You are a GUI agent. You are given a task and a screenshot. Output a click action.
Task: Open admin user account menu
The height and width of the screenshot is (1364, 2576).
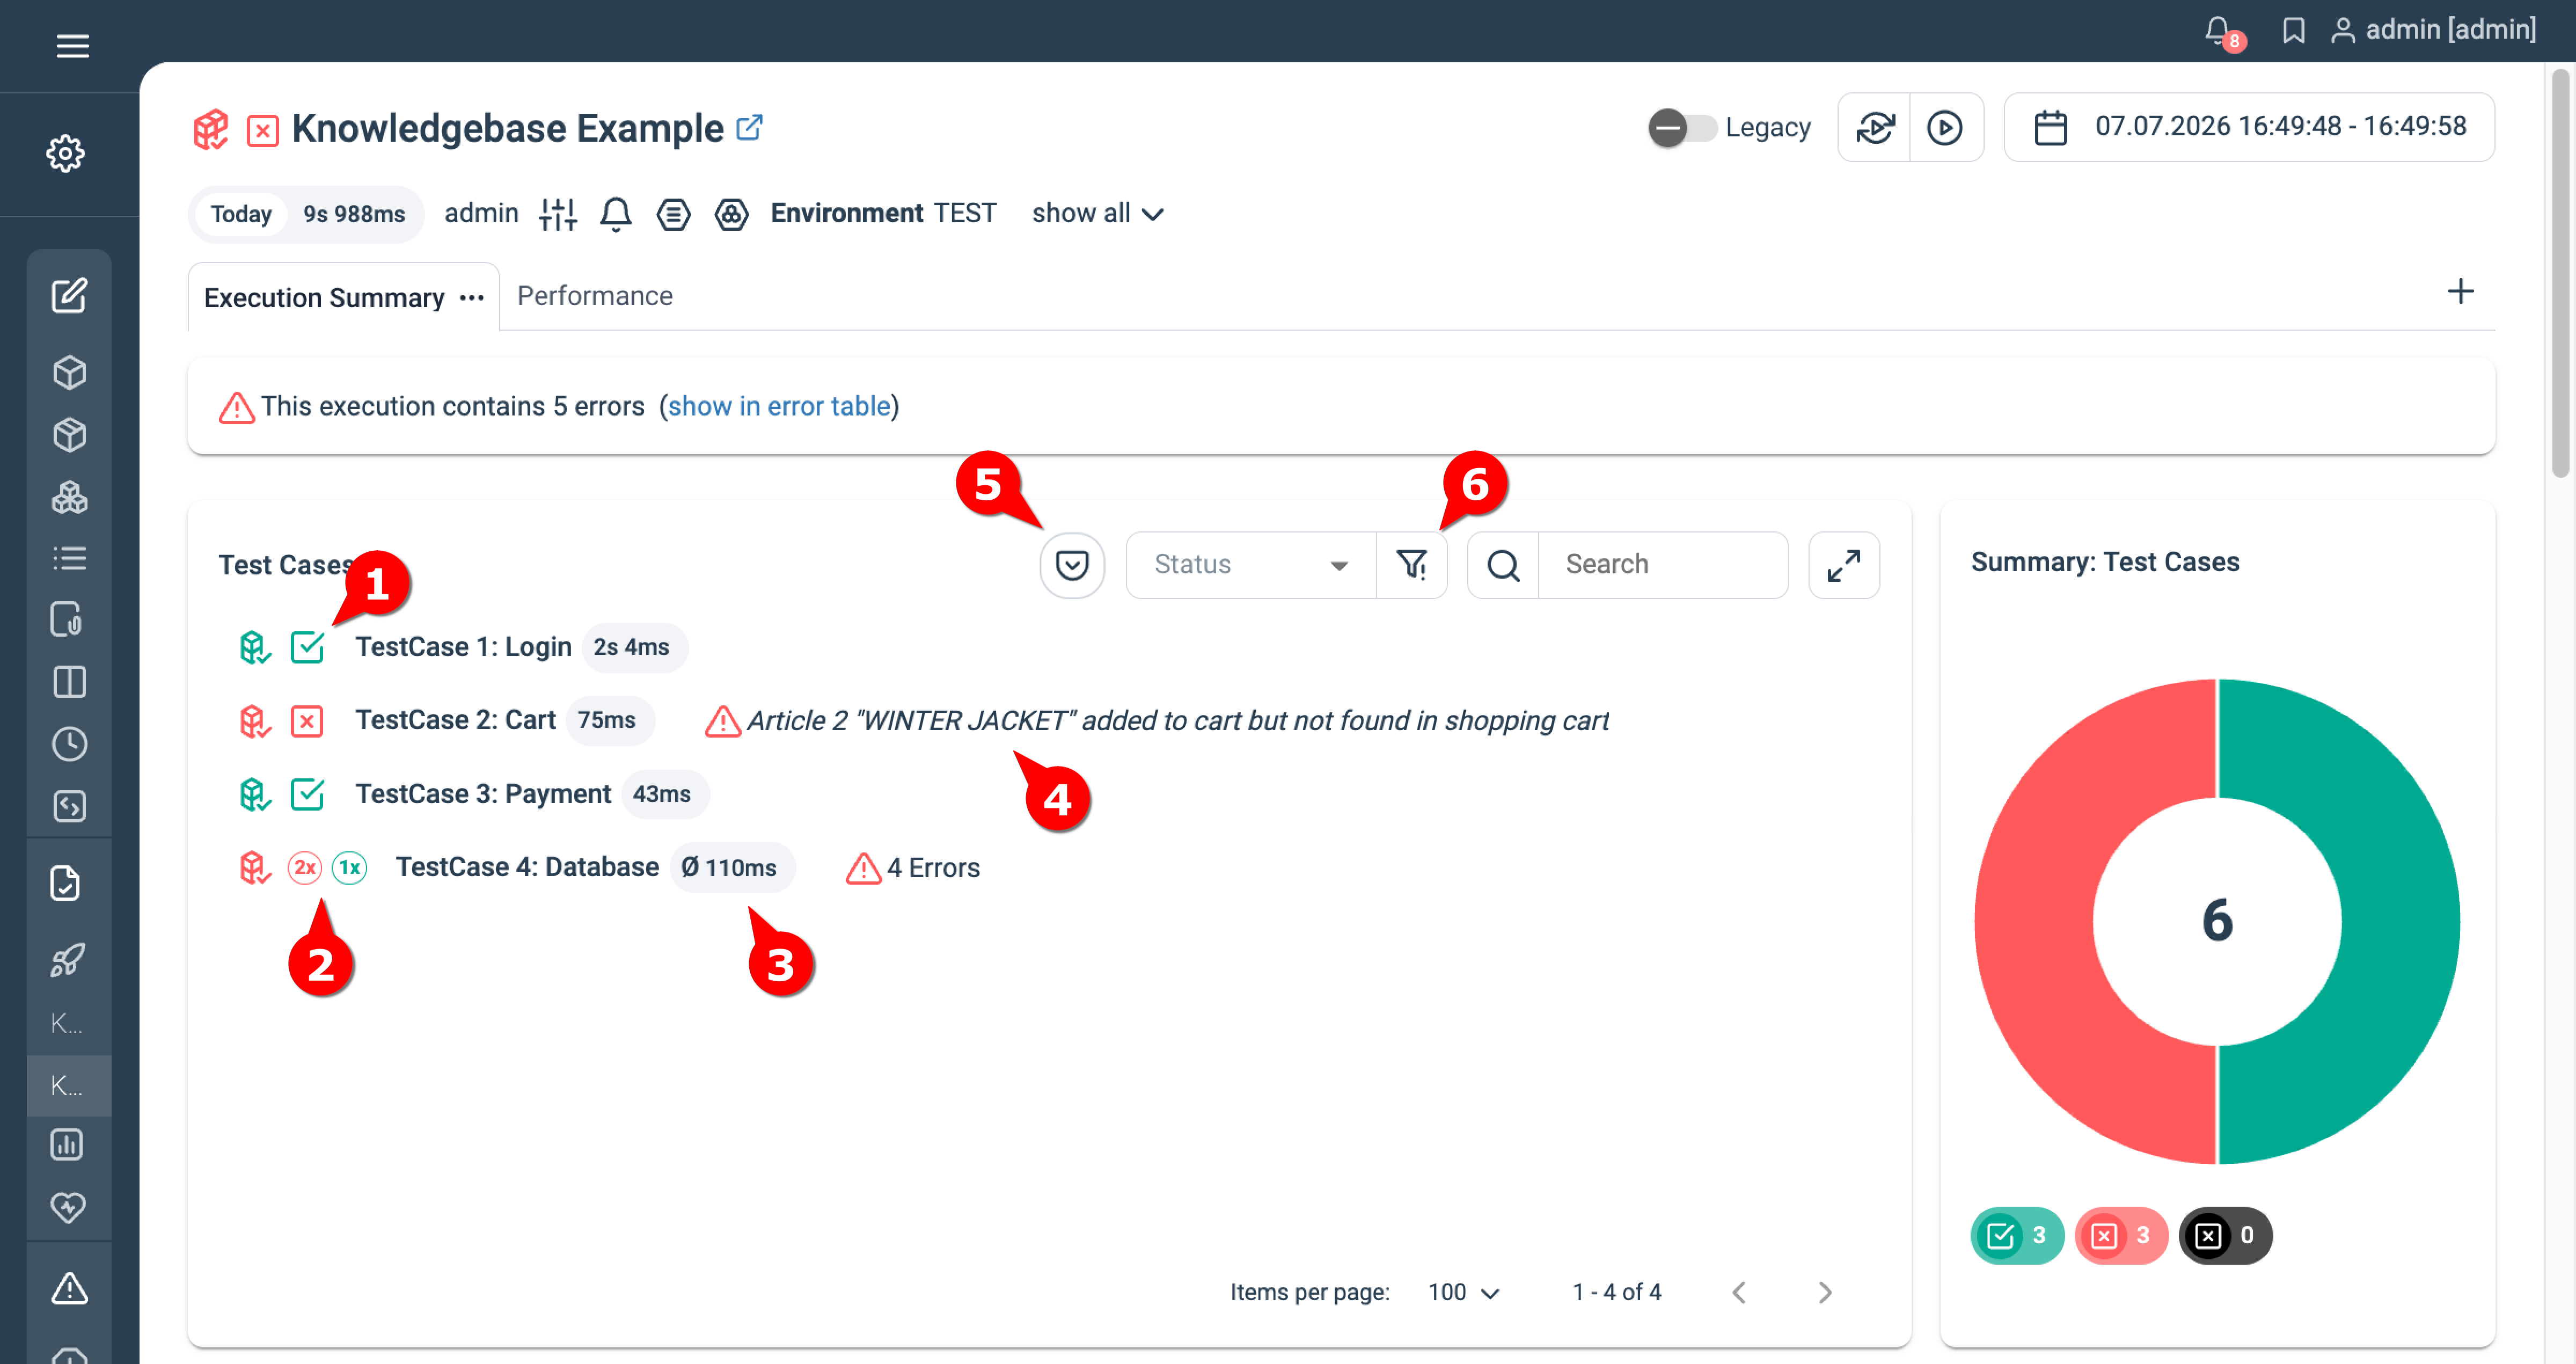click(x=2434, y=30)
